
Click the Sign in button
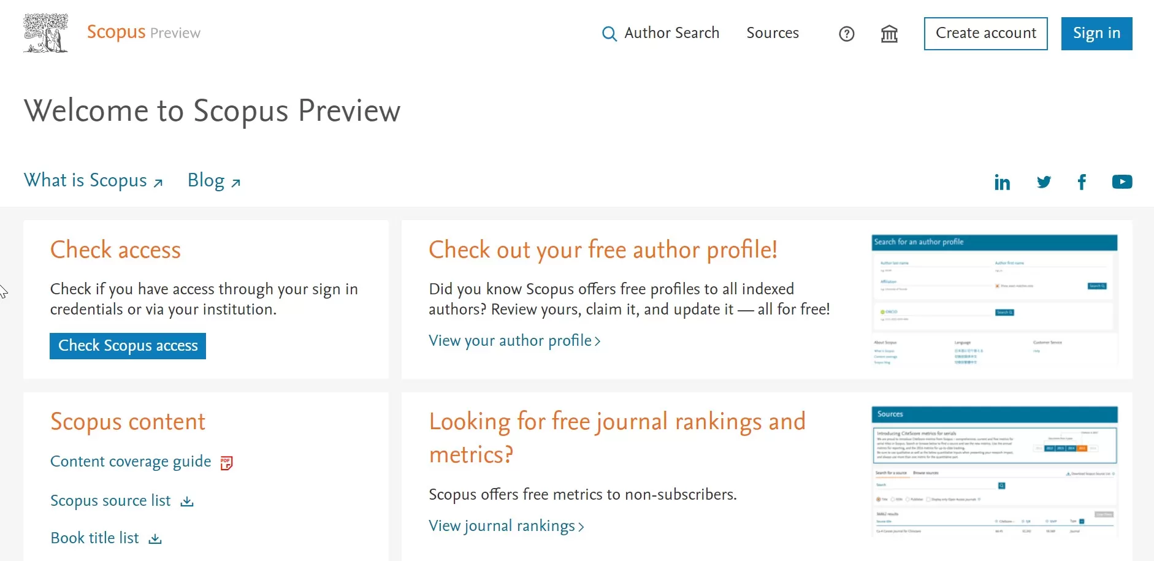[1096, 34]
